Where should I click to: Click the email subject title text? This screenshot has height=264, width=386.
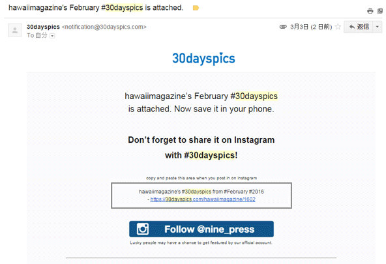point(96,8)
